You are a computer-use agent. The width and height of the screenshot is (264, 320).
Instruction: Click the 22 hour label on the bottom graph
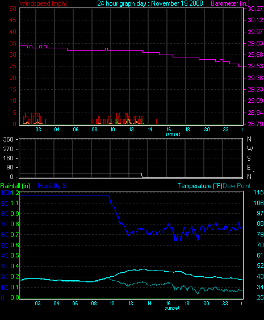(225, 304)
